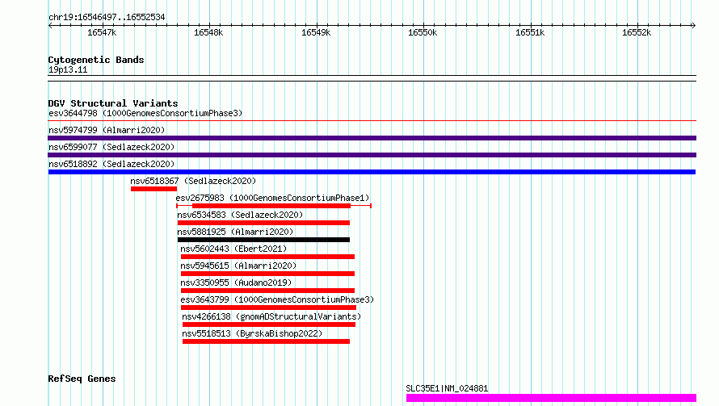Image resolution: width=719 pixels, height=406 pixels.
Task: Click the black nsv5881925 variant bar
Action: 263,240
